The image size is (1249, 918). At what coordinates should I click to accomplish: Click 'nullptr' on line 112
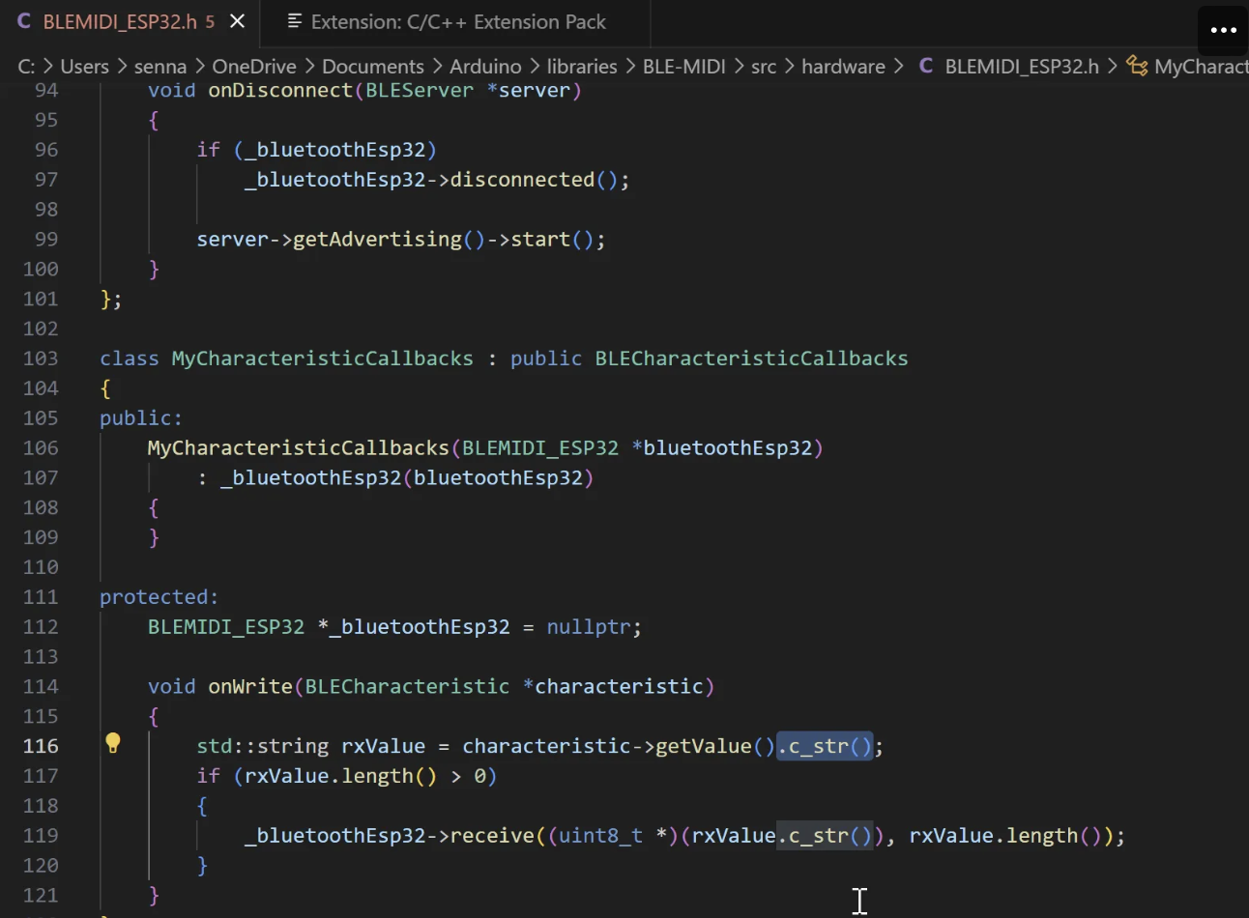tap(589, 627)
